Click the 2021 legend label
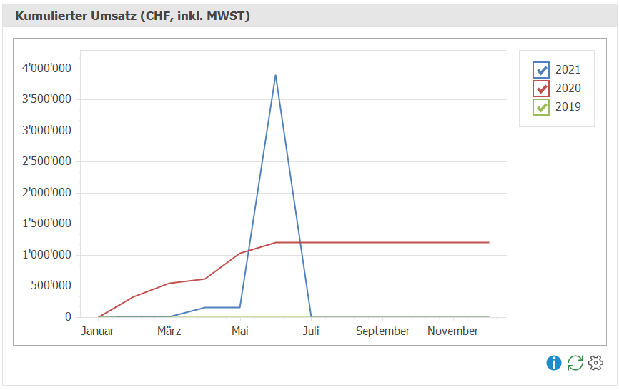 [x=568, y=70]
